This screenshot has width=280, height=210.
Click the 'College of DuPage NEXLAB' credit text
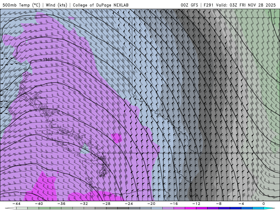click(x=100, y=5)
